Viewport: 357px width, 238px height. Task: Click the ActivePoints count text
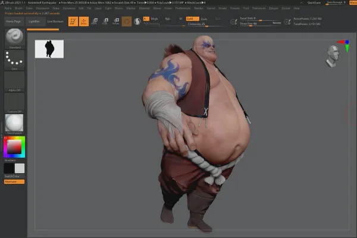pos(308,18)
